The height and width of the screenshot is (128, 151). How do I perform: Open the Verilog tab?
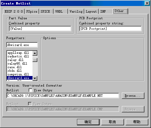point(76,11)
